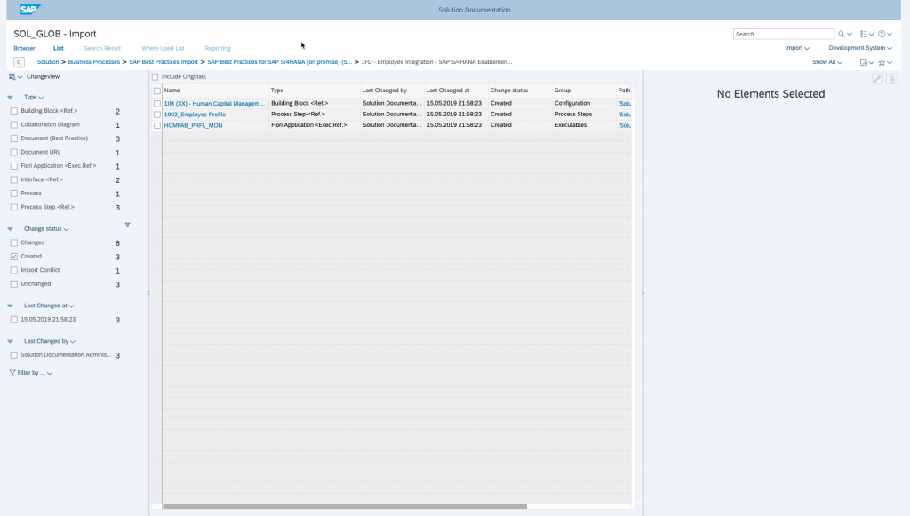This screenshot has width=910, height=516.
Task: Check the Document (Best Practice) filter
Action: [14, 139]
